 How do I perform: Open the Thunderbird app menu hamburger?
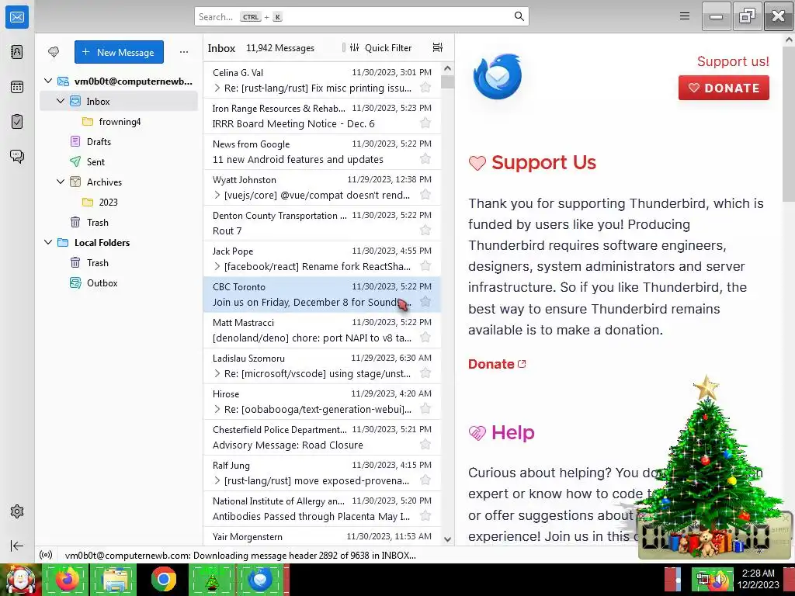pos(685,16)
